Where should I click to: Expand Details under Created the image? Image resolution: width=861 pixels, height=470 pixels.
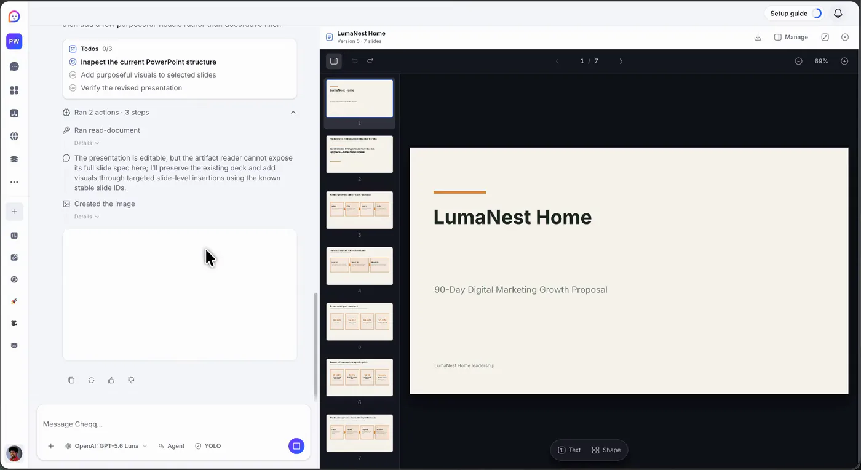[87, 217]
